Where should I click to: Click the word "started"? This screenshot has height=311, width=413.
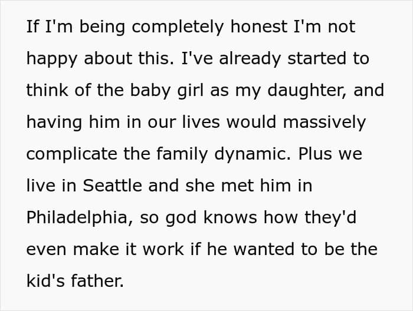[316, 59]
